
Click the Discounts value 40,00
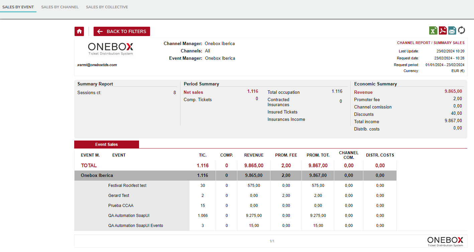(x=456, y=113)
